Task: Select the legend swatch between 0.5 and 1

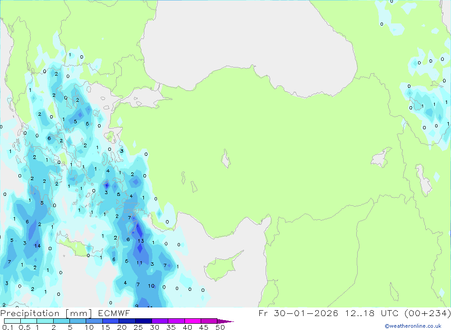Action: (29, 321)
